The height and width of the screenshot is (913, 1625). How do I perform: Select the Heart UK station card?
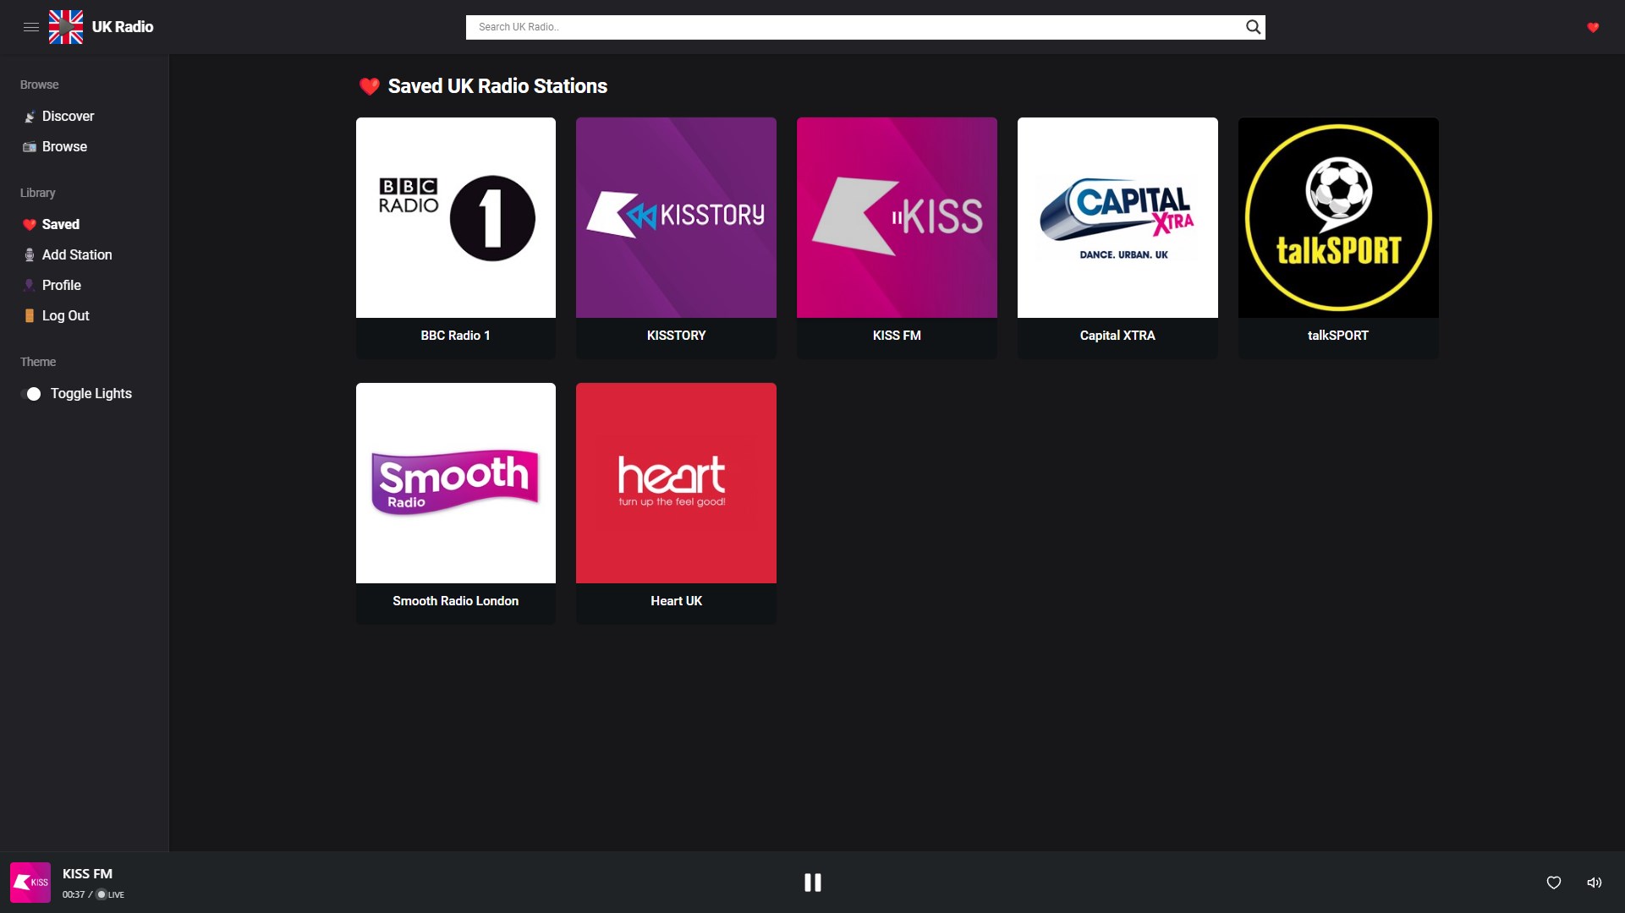pos(676,484)
